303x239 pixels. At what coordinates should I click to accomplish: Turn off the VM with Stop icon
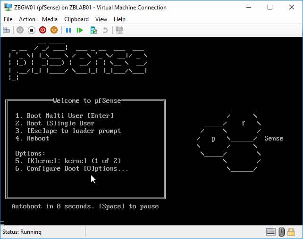click(x=32, y=30)
